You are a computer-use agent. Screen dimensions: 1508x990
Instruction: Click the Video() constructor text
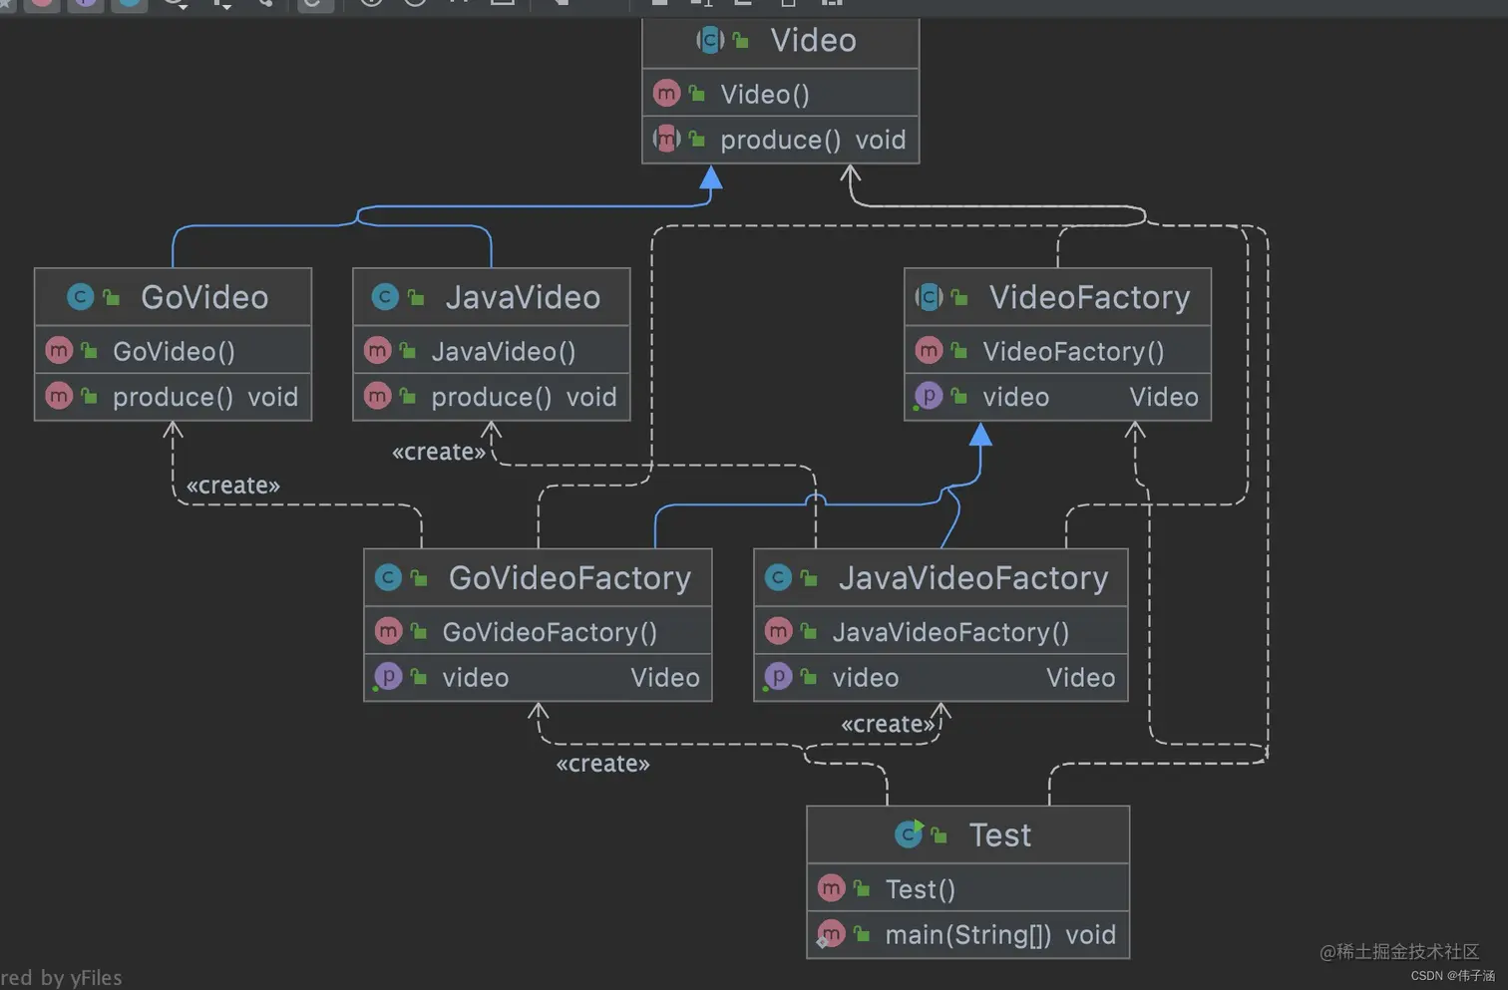click(x=765, y=95)
